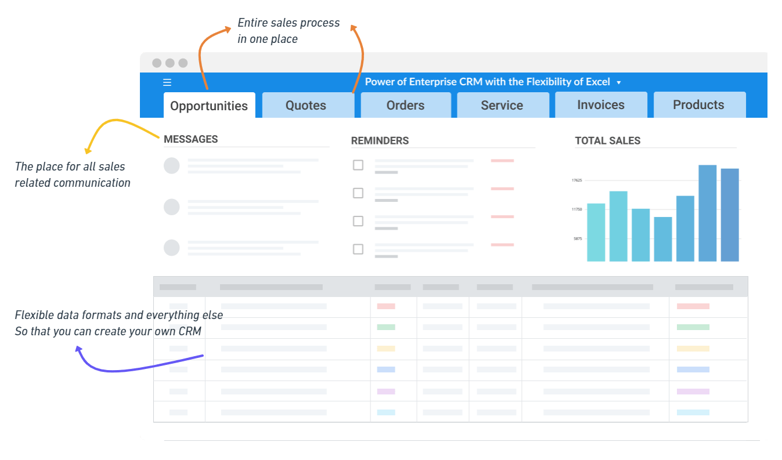Click the MESSAGES section heading

(191, 139)
